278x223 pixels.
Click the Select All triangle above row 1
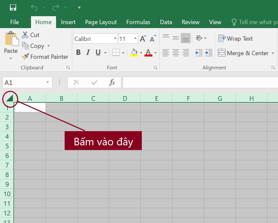[10, 98]
